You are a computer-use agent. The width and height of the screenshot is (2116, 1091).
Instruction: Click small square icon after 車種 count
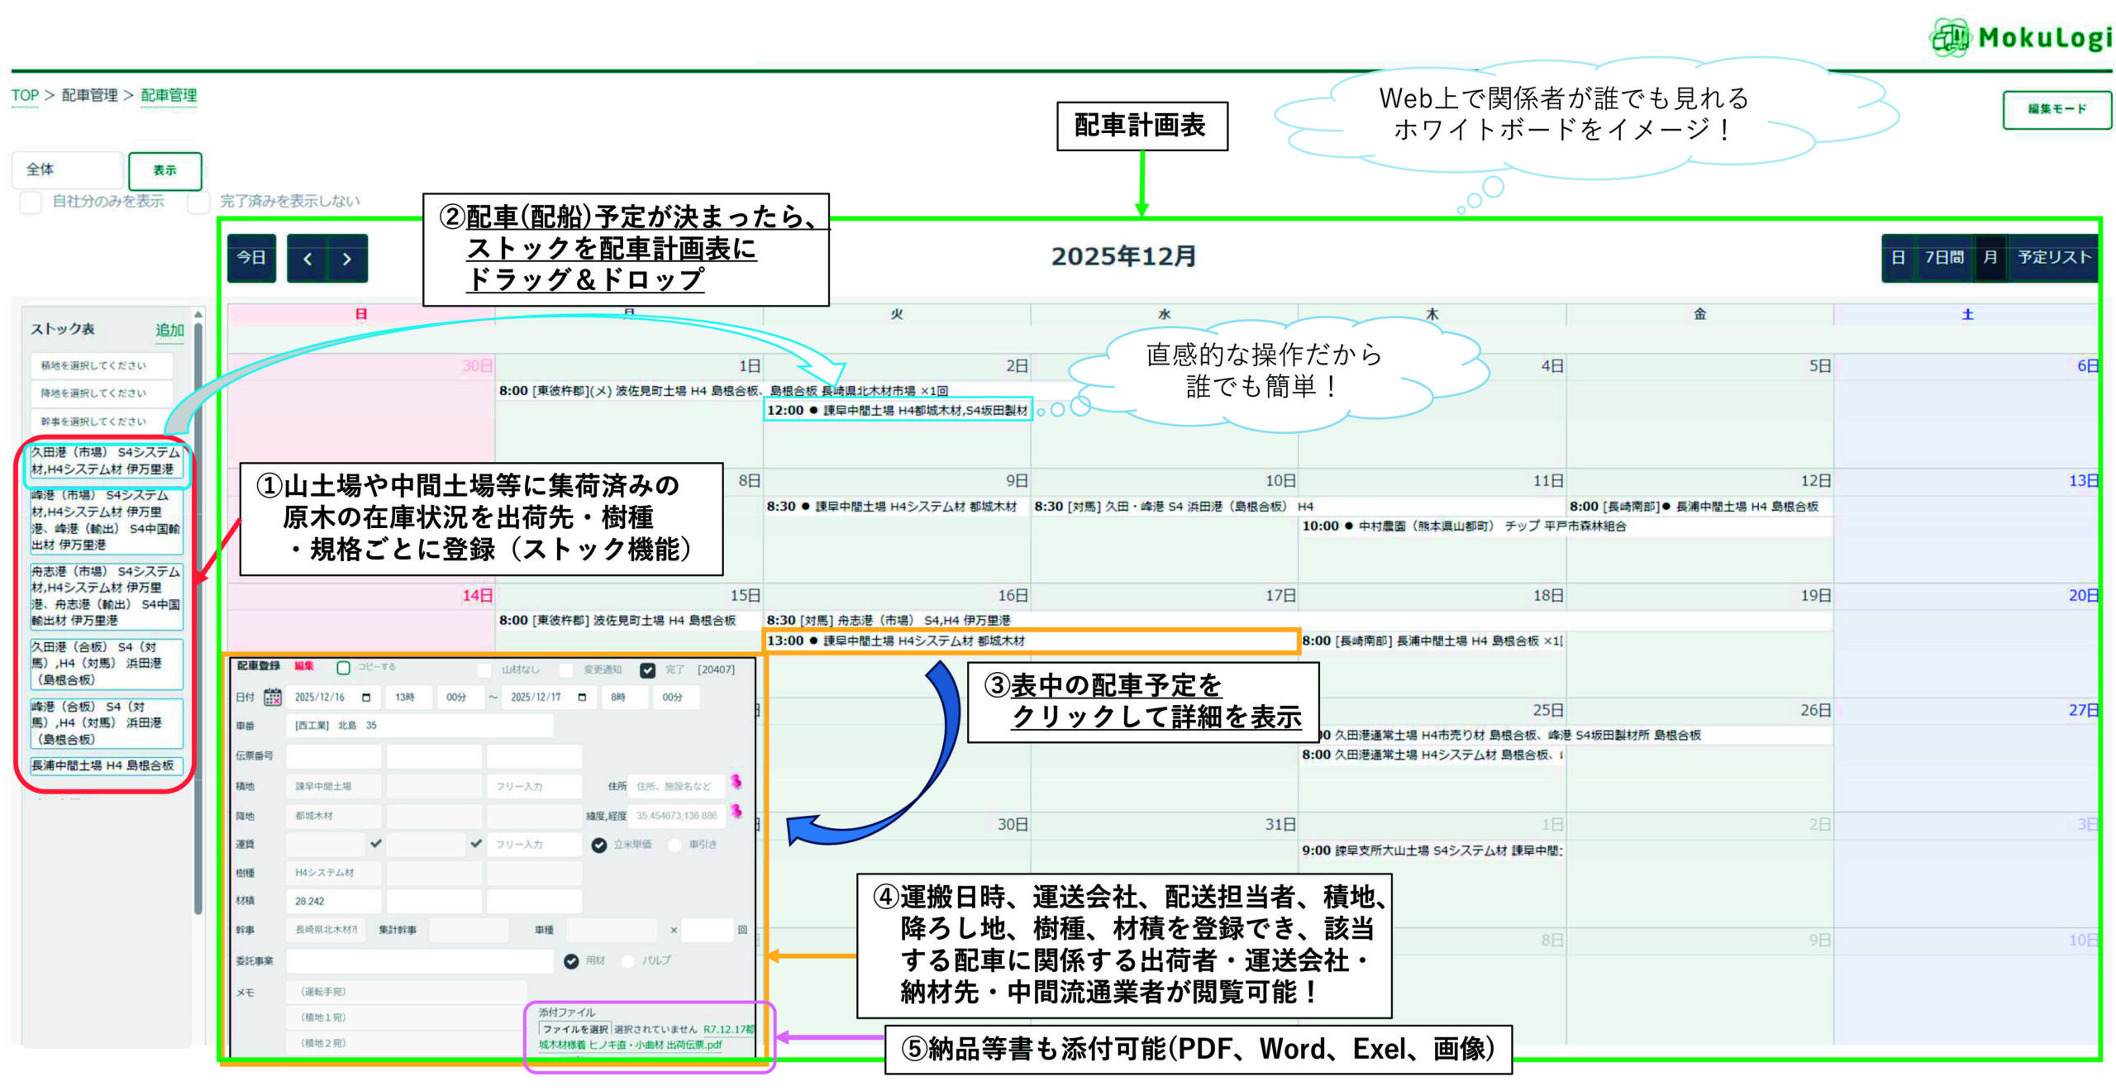click(x=742, y=930)
